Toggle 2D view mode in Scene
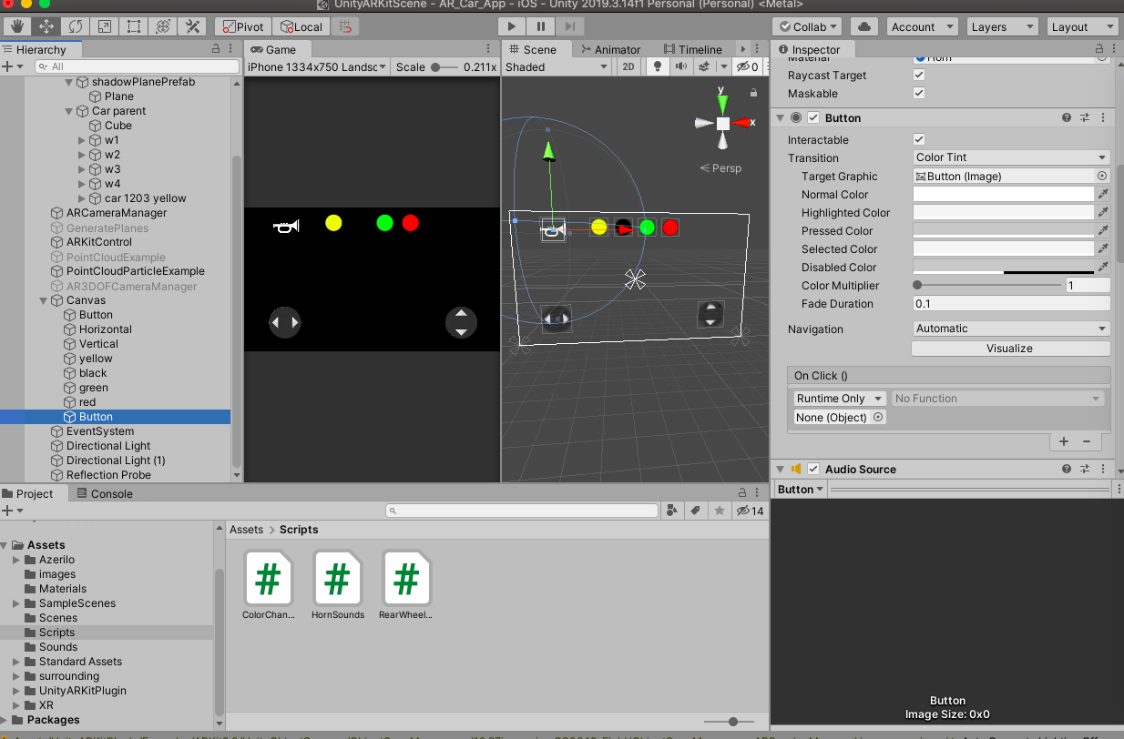The height and width of the screenshot is (739, 1124). pyautogui.click(x=628, y=66)
